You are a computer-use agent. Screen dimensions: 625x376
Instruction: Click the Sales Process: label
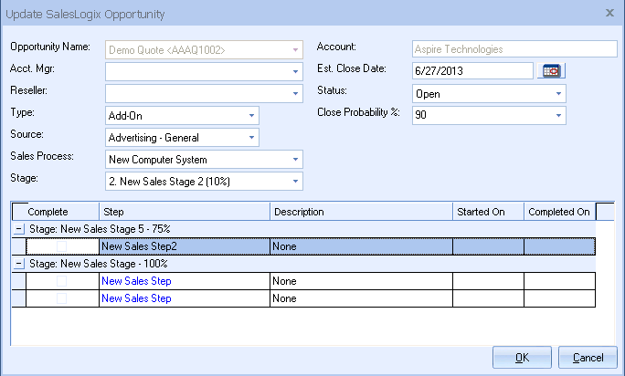(42, 156)
